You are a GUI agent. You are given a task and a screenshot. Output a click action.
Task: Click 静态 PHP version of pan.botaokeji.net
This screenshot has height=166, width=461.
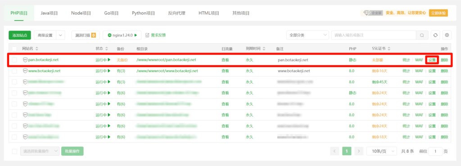tap(353, 60)
